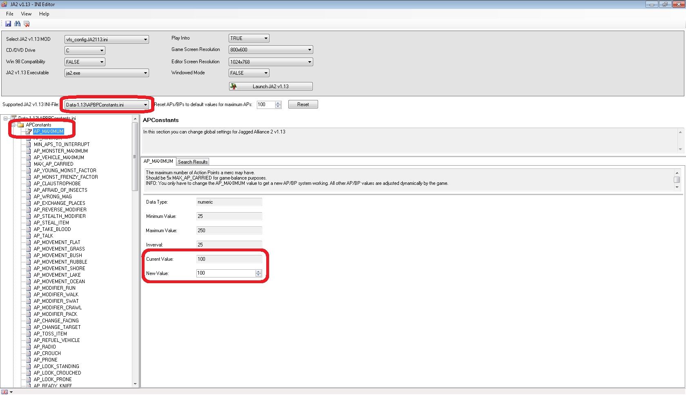Open the File menu
The image size is (686, 395).
[10, 14]
